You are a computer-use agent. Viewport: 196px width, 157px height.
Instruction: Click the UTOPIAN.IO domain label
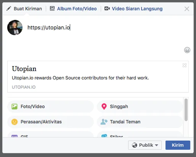pos(24,87)
